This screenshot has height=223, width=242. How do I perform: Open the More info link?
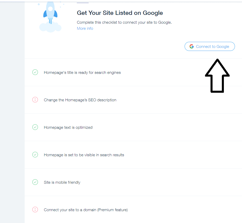(x=85, y=28)
